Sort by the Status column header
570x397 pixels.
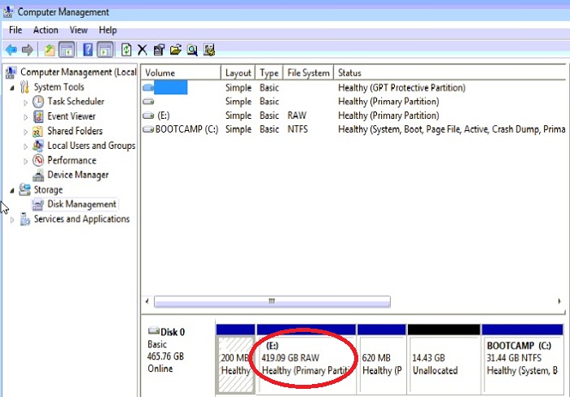tap(449, 72)
